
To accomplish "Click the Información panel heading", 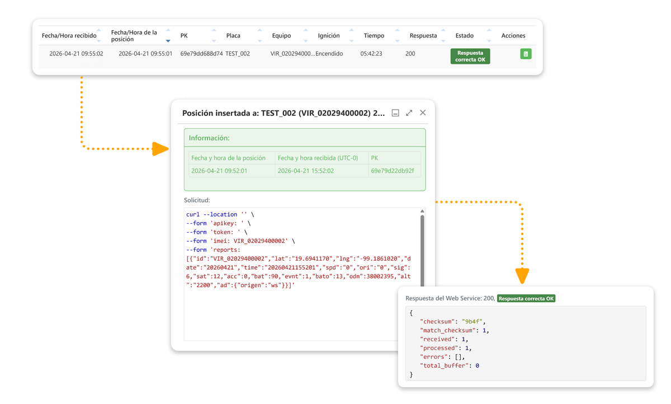I will point(209,138).
